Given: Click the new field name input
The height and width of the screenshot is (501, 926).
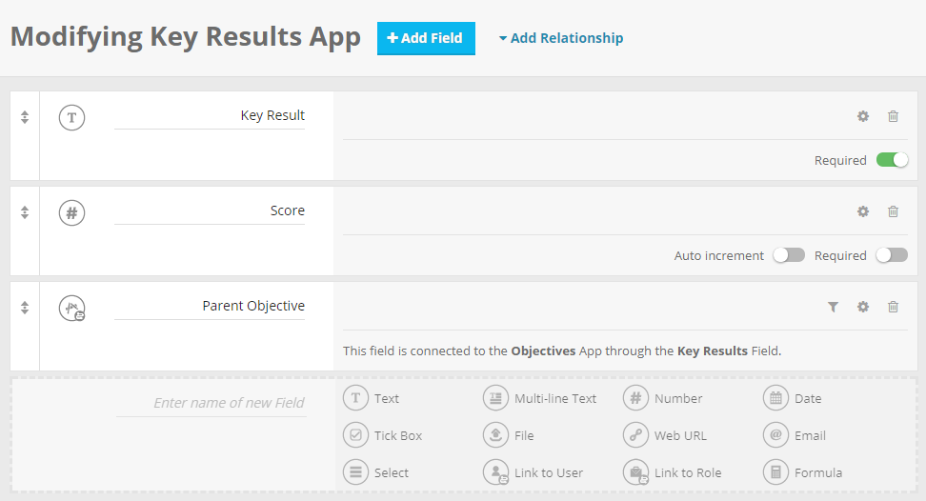Looking at the screenshot, I should (x=211, y=403).
